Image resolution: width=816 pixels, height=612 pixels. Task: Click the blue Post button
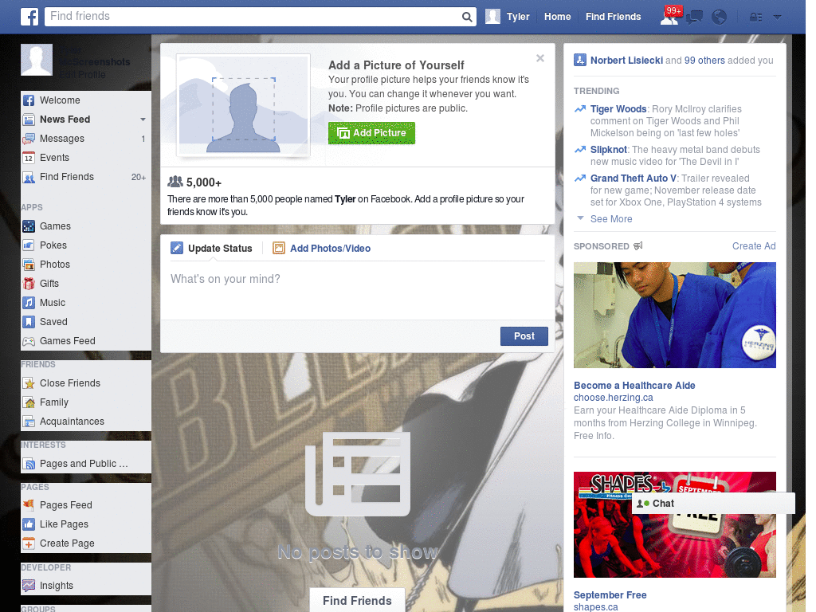click(x=524, y=336)
